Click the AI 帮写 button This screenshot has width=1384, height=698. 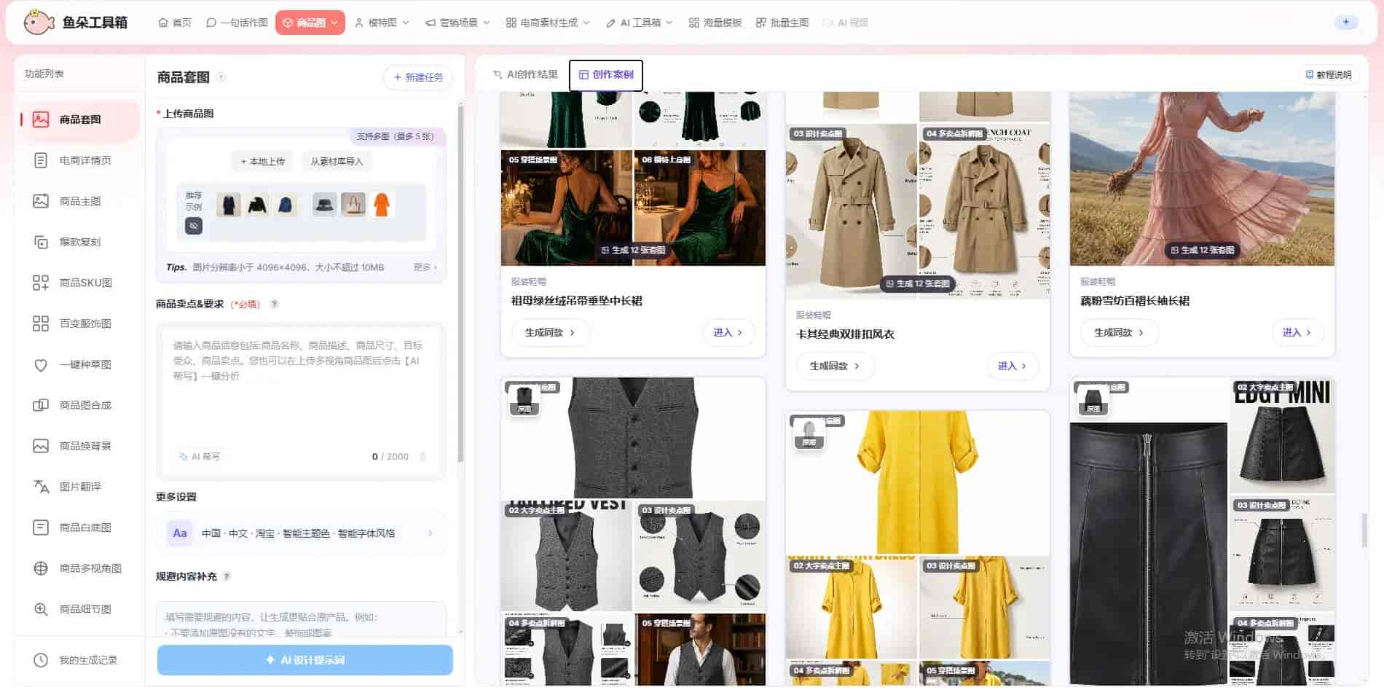pyautogui.click(x=200, y=457)
